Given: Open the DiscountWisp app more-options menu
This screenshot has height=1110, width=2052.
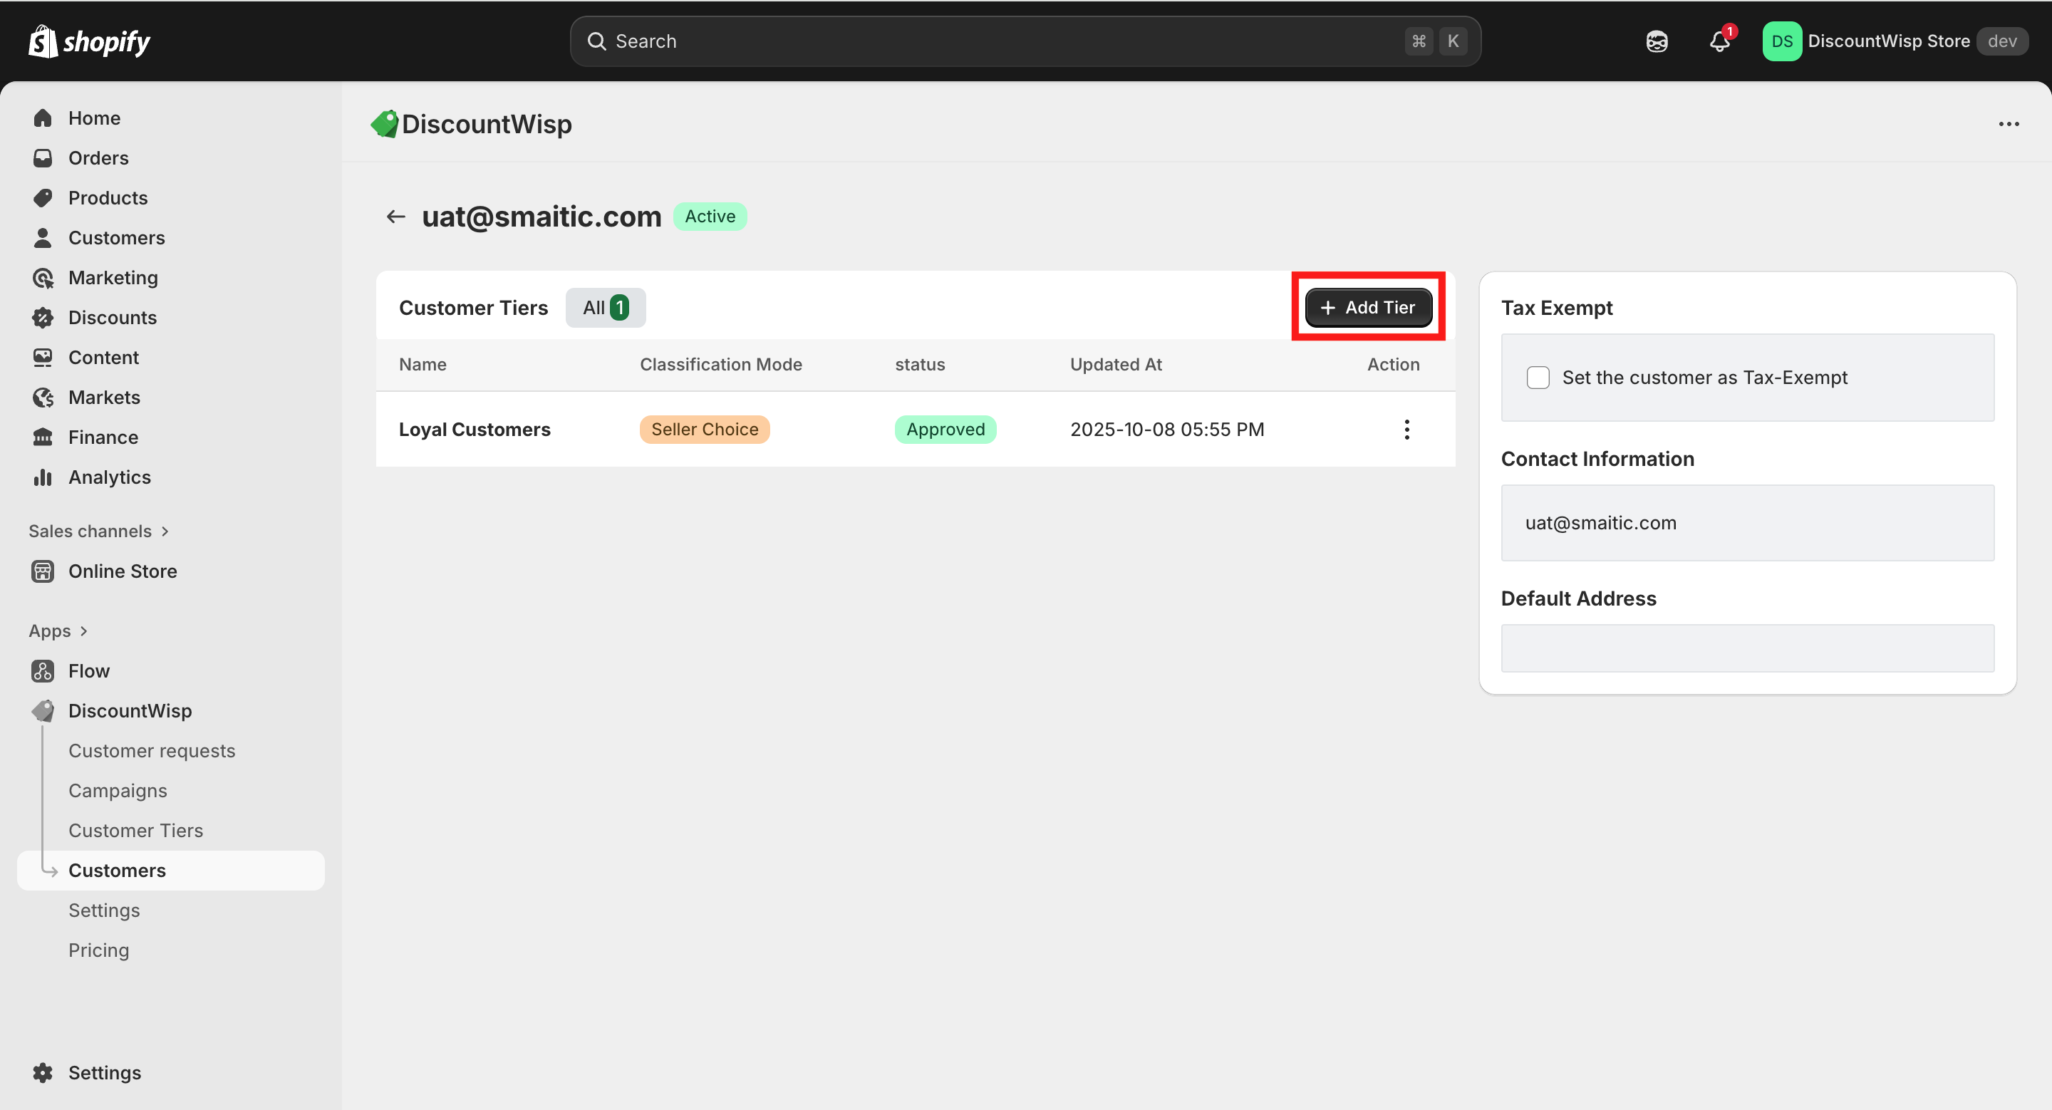Looking at the screenshot, I should point(2009,124).
